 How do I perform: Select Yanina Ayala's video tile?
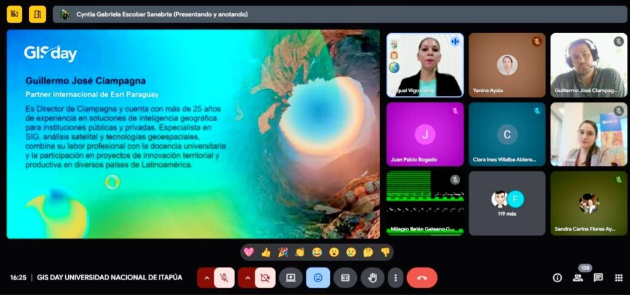pos(507,65)
